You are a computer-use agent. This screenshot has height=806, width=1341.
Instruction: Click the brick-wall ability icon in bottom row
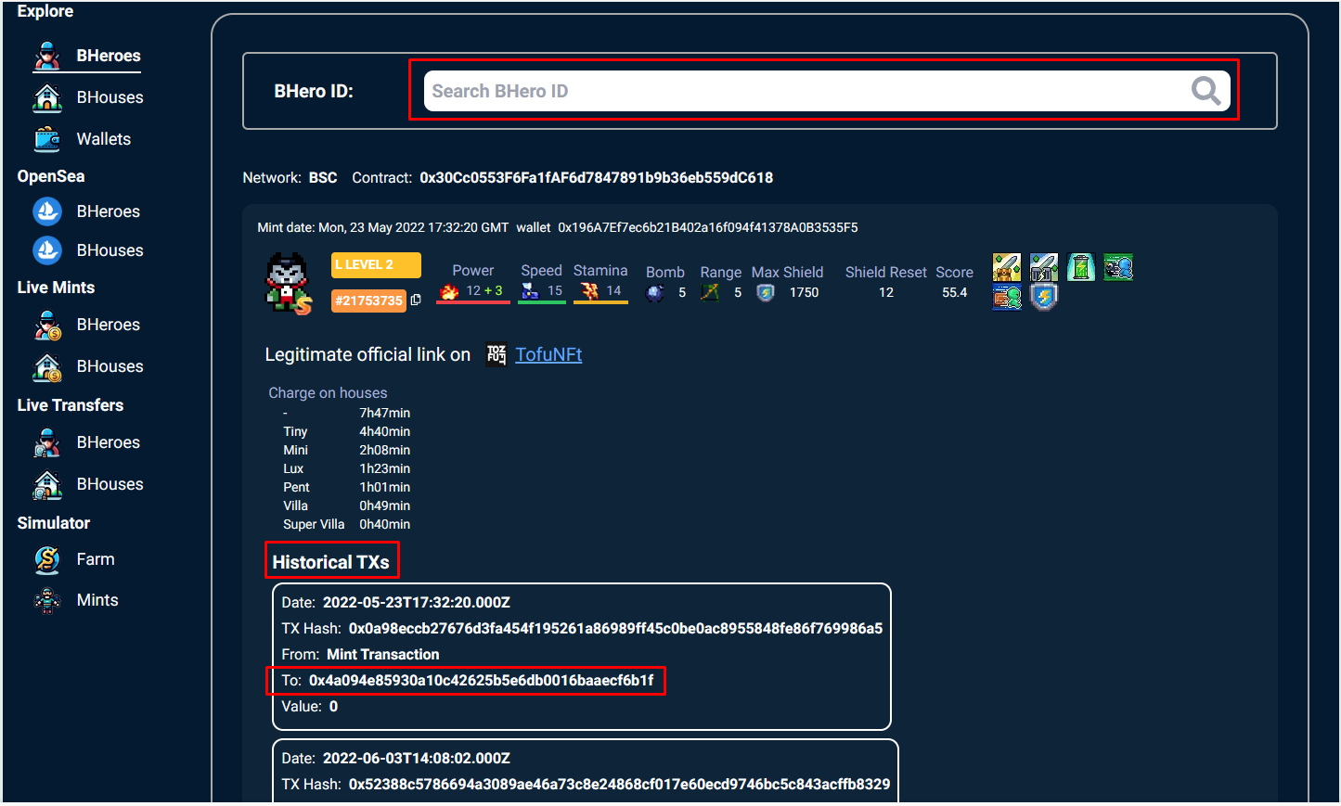click(x=1007, y=297)
